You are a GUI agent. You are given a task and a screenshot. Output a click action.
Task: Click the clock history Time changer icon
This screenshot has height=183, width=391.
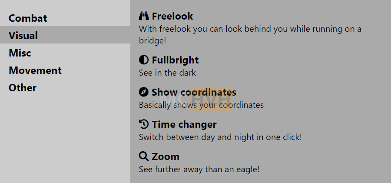tap(144, 124)
